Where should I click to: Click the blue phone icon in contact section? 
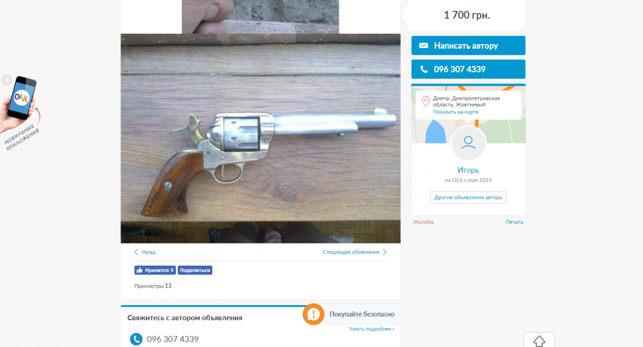coord(137,339)
